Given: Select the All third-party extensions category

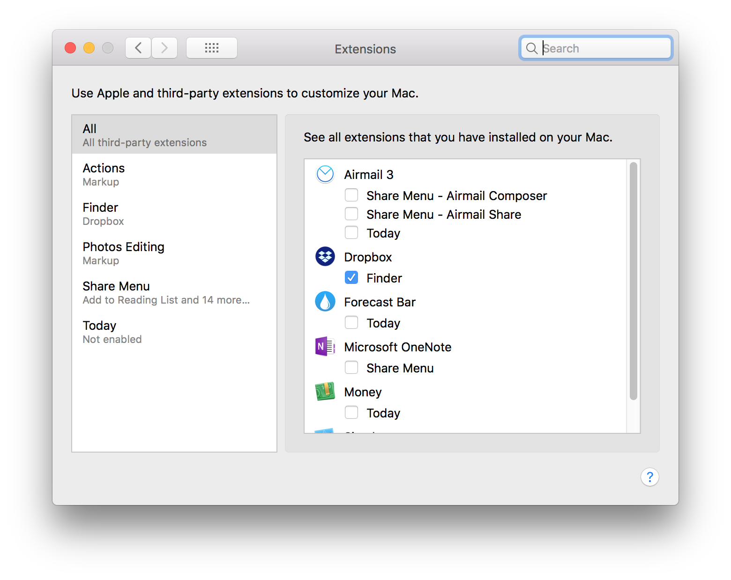Looking at the screenshot, I should [x=174, y=134].
